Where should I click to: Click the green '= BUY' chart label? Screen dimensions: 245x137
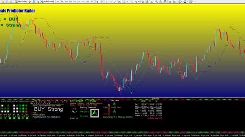pos(11,19)
